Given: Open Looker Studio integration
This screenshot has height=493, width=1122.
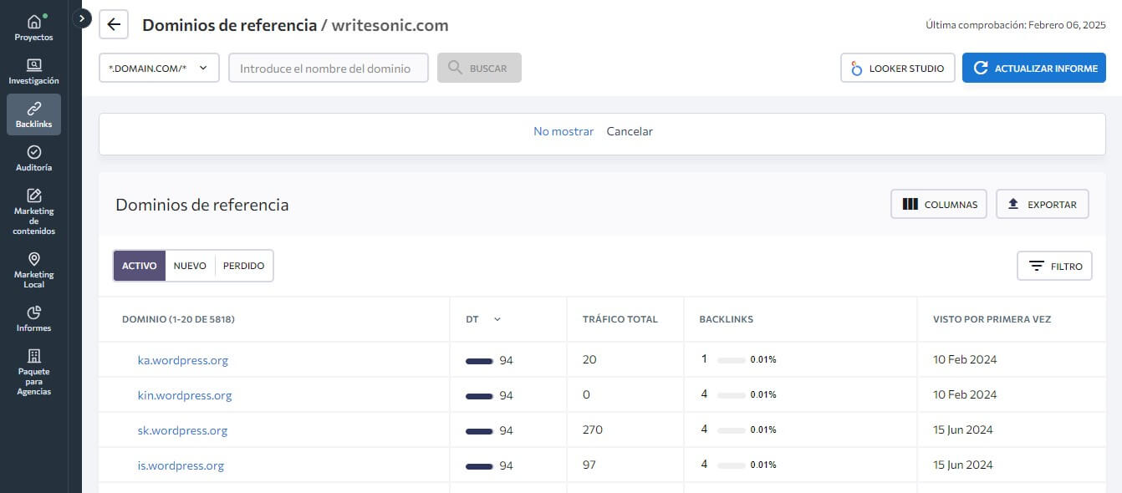Looking at the screenshot, I should (x=898, y=69).
